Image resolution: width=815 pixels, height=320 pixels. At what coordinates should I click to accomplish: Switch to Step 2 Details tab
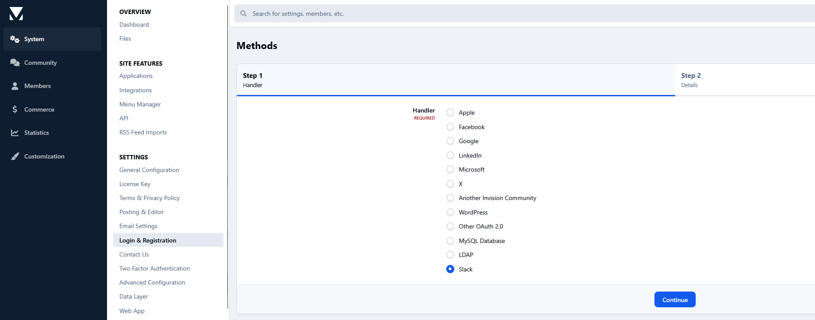tap(745, 80)
